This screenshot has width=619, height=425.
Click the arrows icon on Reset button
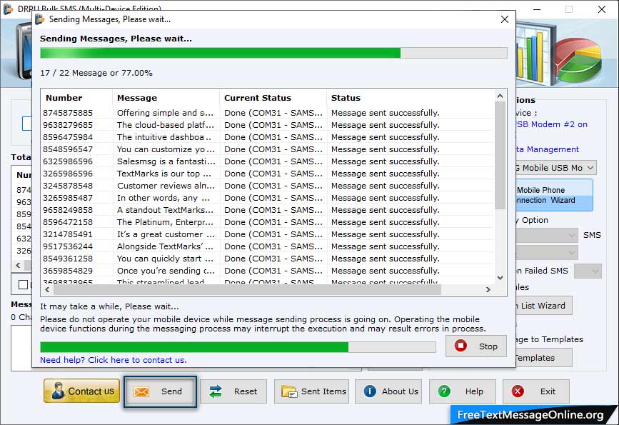tap(215, 391)
